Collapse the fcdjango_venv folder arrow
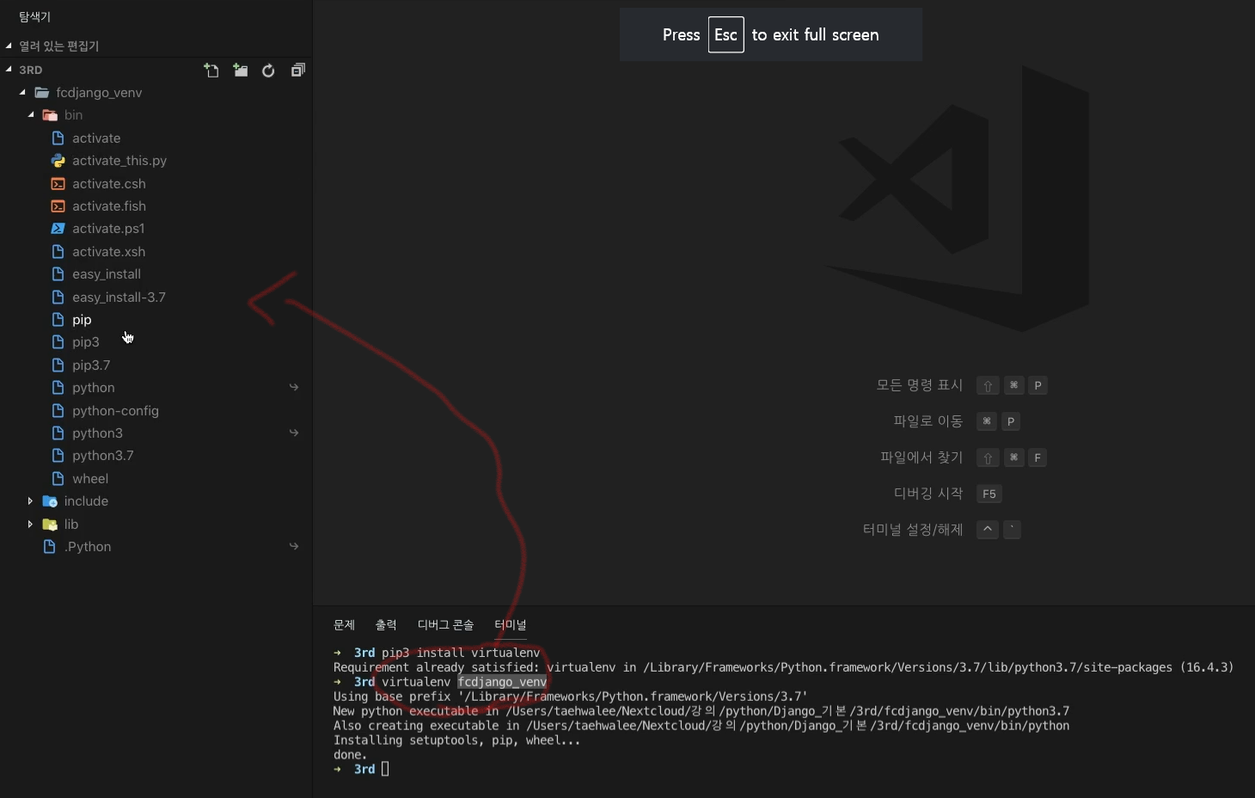1255x798 pixels. 22,93
